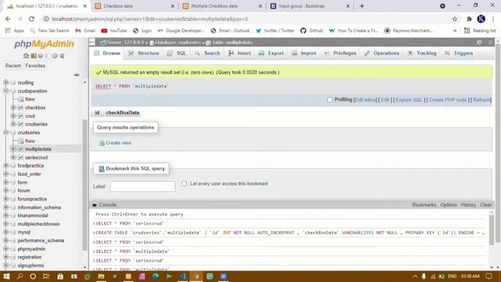
Task: Switch to Favorites in navigation panel
Action: point(35,66)
